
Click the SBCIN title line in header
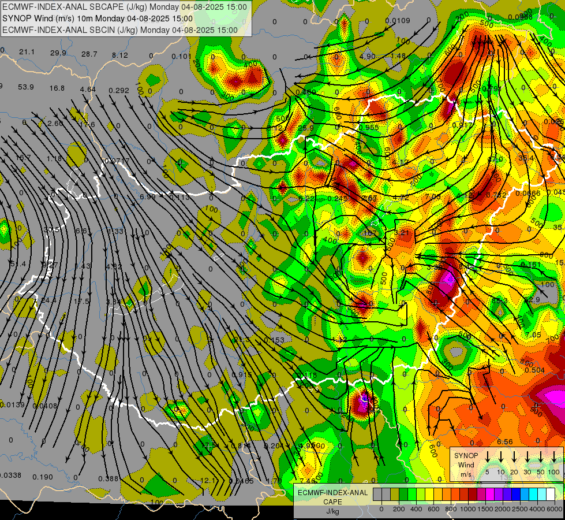coord(120,30)
